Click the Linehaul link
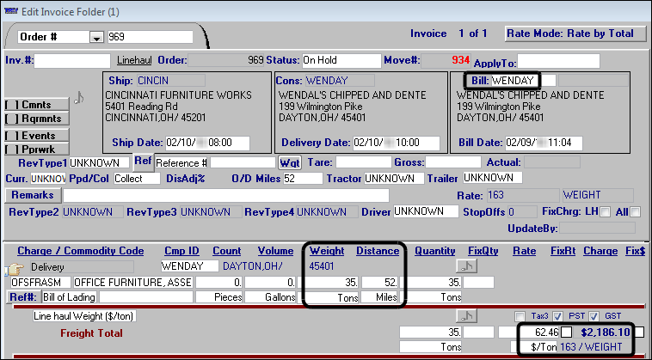Viewport: 652px width, 360px height. click(134, 60)
